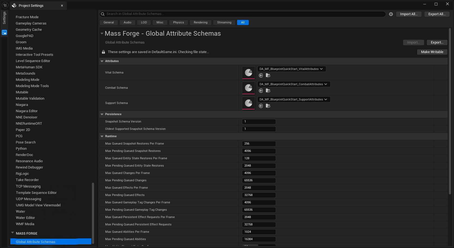Edit Max Pending Queued Snapshot Restores value
The height and width of the screenshot is (248, 454).
(x=259, y=151)
